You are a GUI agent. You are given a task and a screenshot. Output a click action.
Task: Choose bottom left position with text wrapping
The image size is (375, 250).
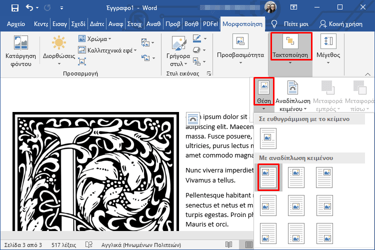[268, 233]
